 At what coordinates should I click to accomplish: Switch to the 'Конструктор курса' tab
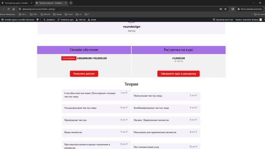[17, 3]
